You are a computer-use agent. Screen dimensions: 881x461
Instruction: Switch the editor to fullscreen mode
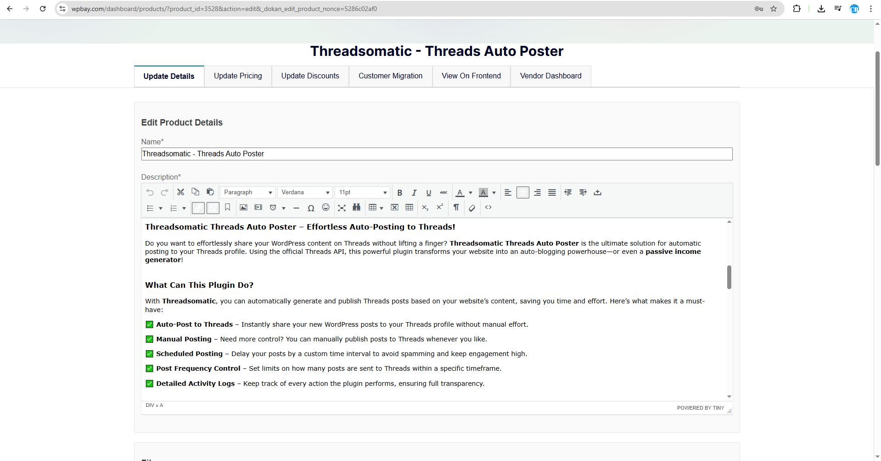click(x=342, y=208)
